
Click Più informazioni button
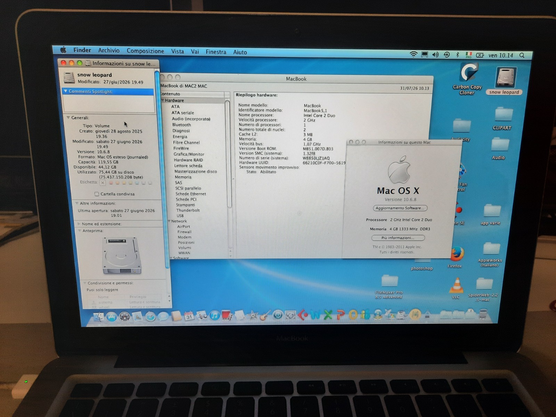pyautogui.click(x=398, y=238)
